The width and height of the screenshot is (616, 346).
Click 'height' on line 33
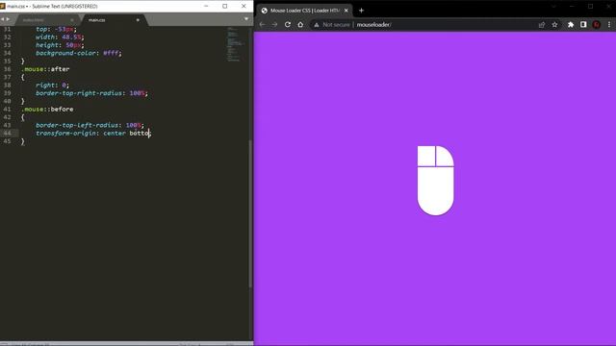47,45
